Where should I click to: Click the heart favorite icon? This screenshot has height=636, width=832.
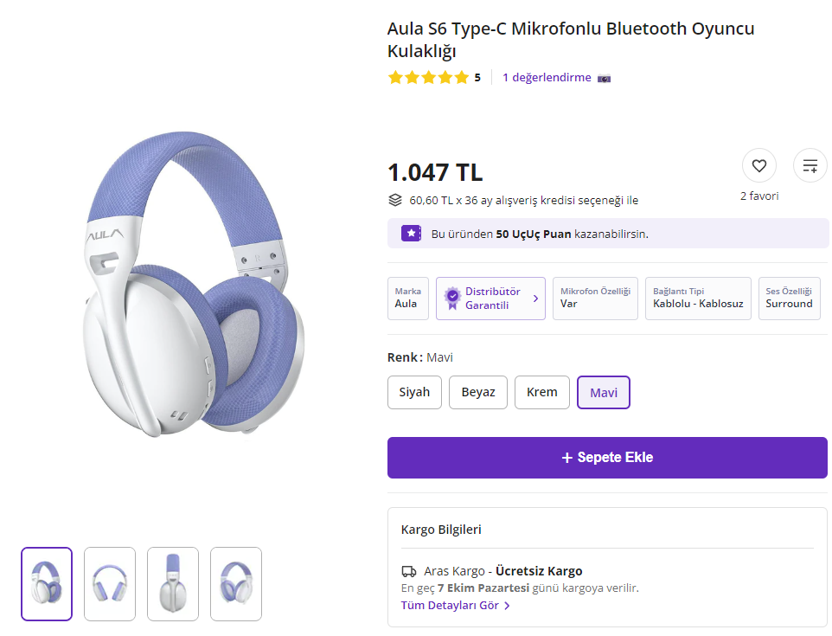[758, 165]
